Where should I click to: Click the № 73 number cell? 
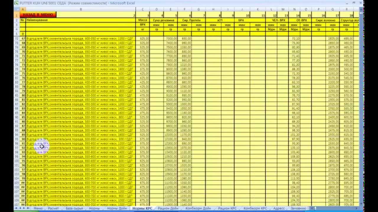[23, 65]
